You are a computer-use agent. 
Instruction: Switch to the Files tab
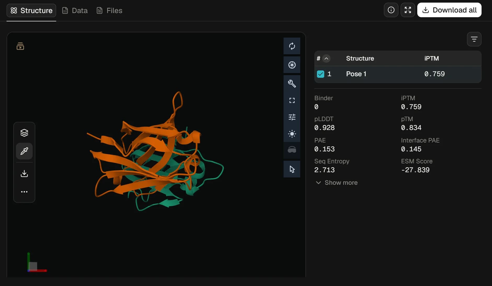[x=109, y=10]
